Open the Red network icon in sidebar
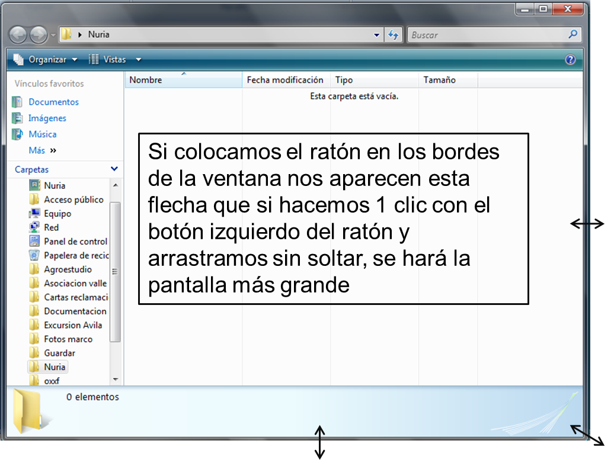The image size is (614, 469). 34,227
